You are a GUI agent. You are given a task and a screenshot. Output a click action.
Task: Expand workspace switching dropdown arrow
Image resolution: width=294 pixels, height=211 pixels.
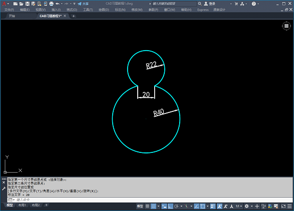point(251,206)
